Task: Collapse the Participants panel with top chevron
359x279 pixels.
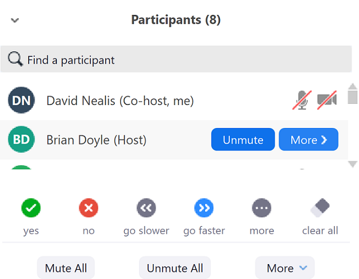Action: pyautogui.click(x=15, y=20)
